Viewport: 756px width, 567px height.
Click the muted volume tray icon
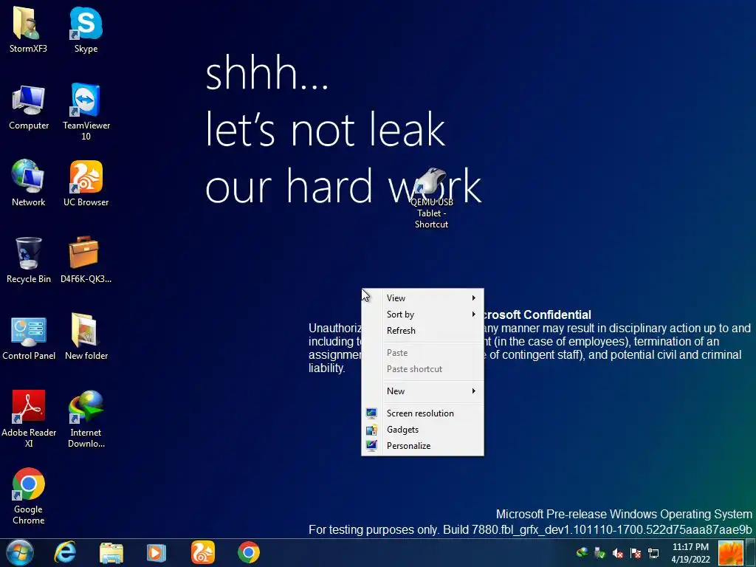[618, 554]
